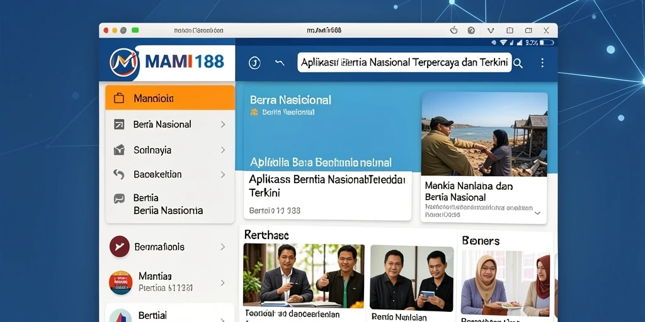Click into the search field
This screenshot has height=322, width=645.
click(x=404, y=62)
